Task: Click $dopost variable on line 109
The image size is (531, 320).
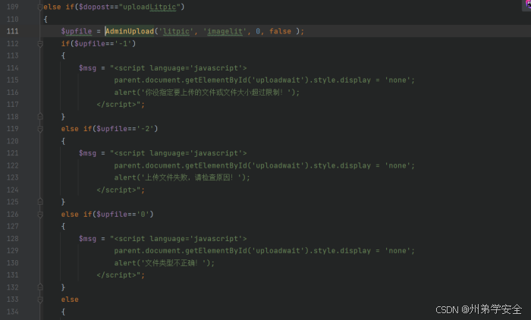Action: coord(94,7)
